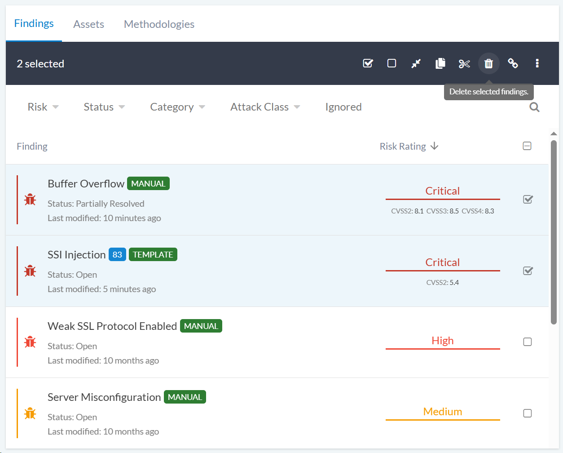Expand the Status filter dropdown

[x=104, y=107]
